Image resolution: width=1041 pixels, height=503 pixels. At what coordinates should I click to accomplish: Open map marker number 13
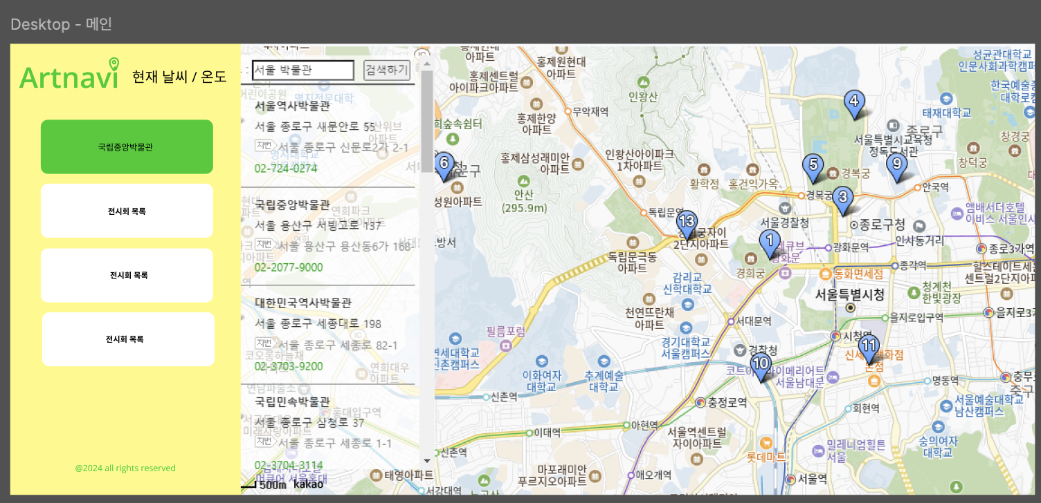coord(686,225)
